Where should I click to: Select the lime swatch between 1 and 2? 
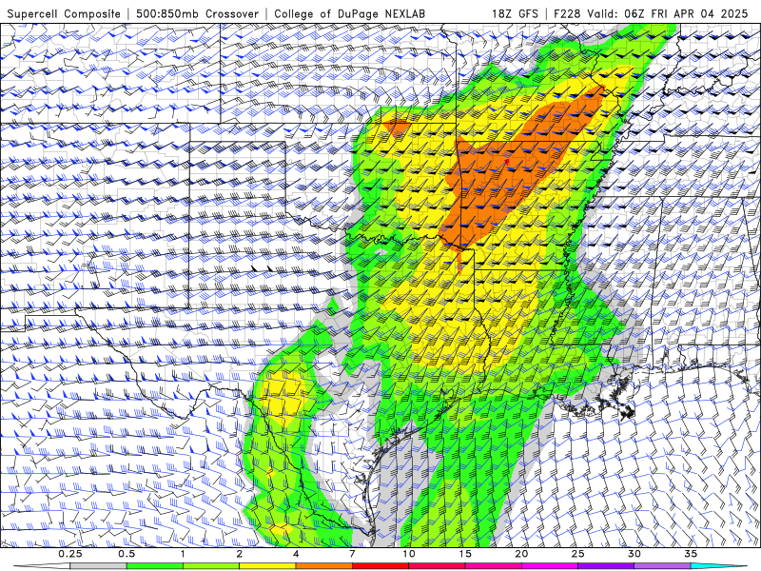[211, 566]
